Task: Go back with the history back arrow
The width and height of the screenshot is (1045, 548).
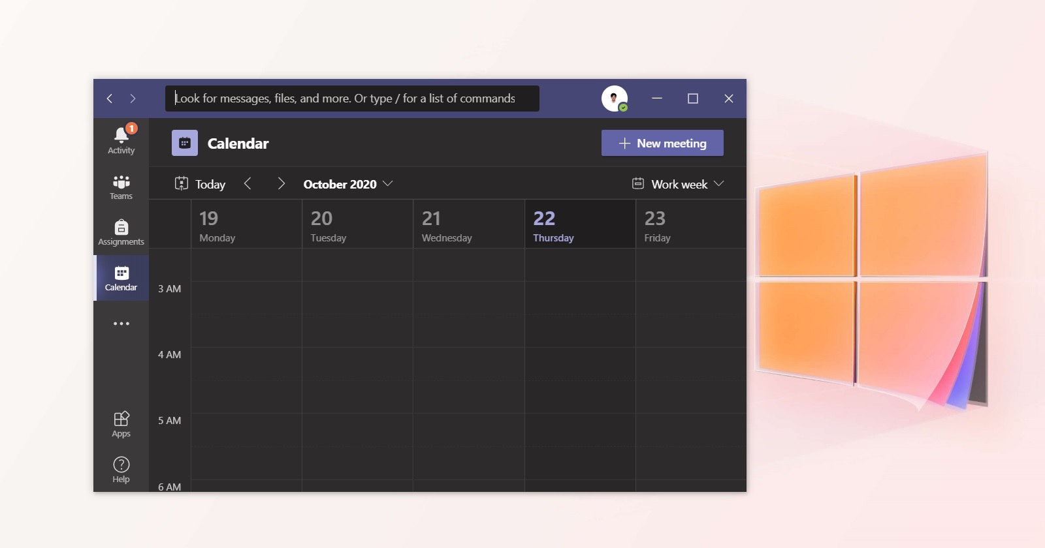Action: point(110,99)
